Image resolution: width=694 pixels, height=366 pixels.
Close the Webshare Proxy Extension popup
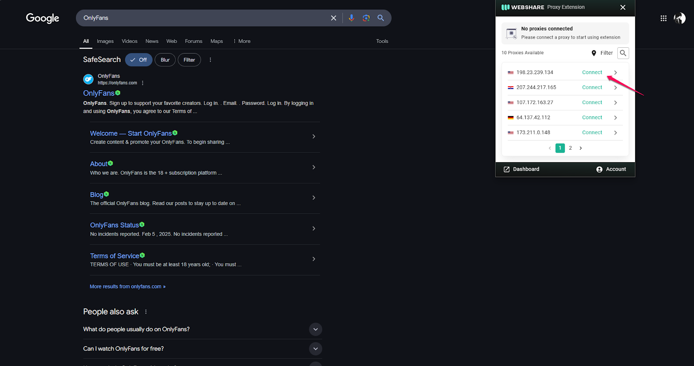(623, 7)
